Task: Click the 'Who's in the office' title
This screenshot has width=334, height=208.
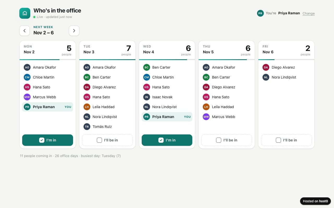Action: point(57,11)
